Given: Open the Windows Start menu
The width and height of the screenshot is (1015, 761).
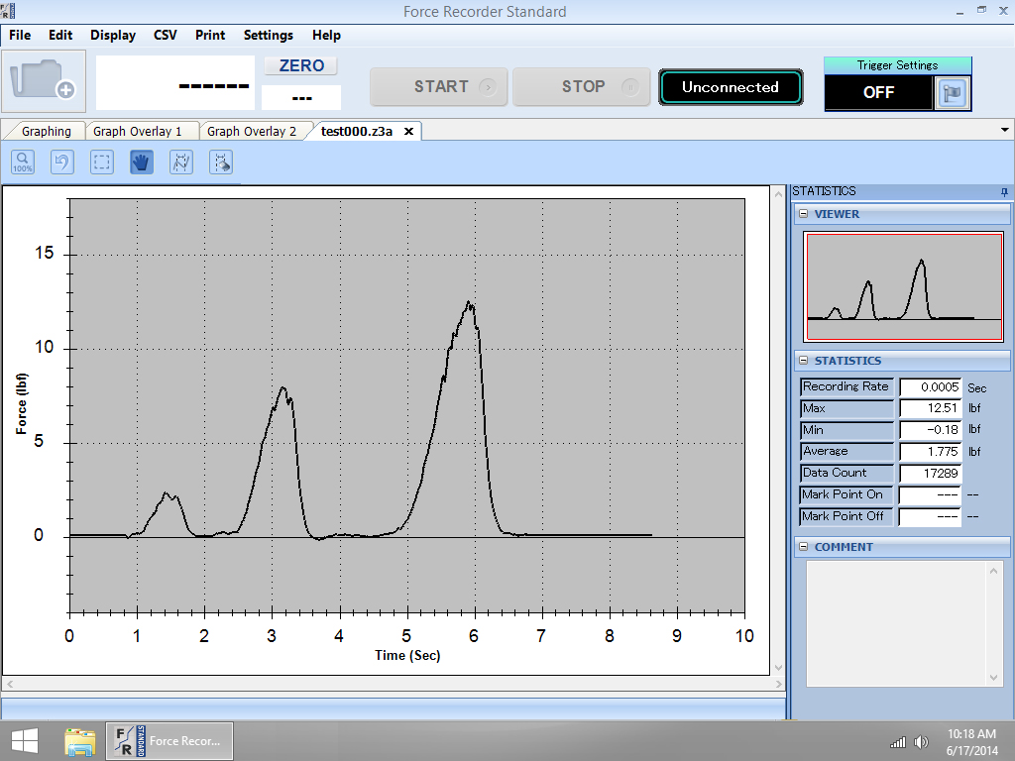Looking at the screenshot, I should [x=25, y=741].
